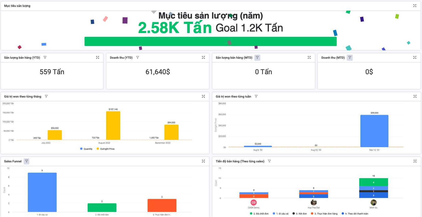
Task: Maximize the Giá trị won theo từng tháng chart
Action: coord(203,97)
